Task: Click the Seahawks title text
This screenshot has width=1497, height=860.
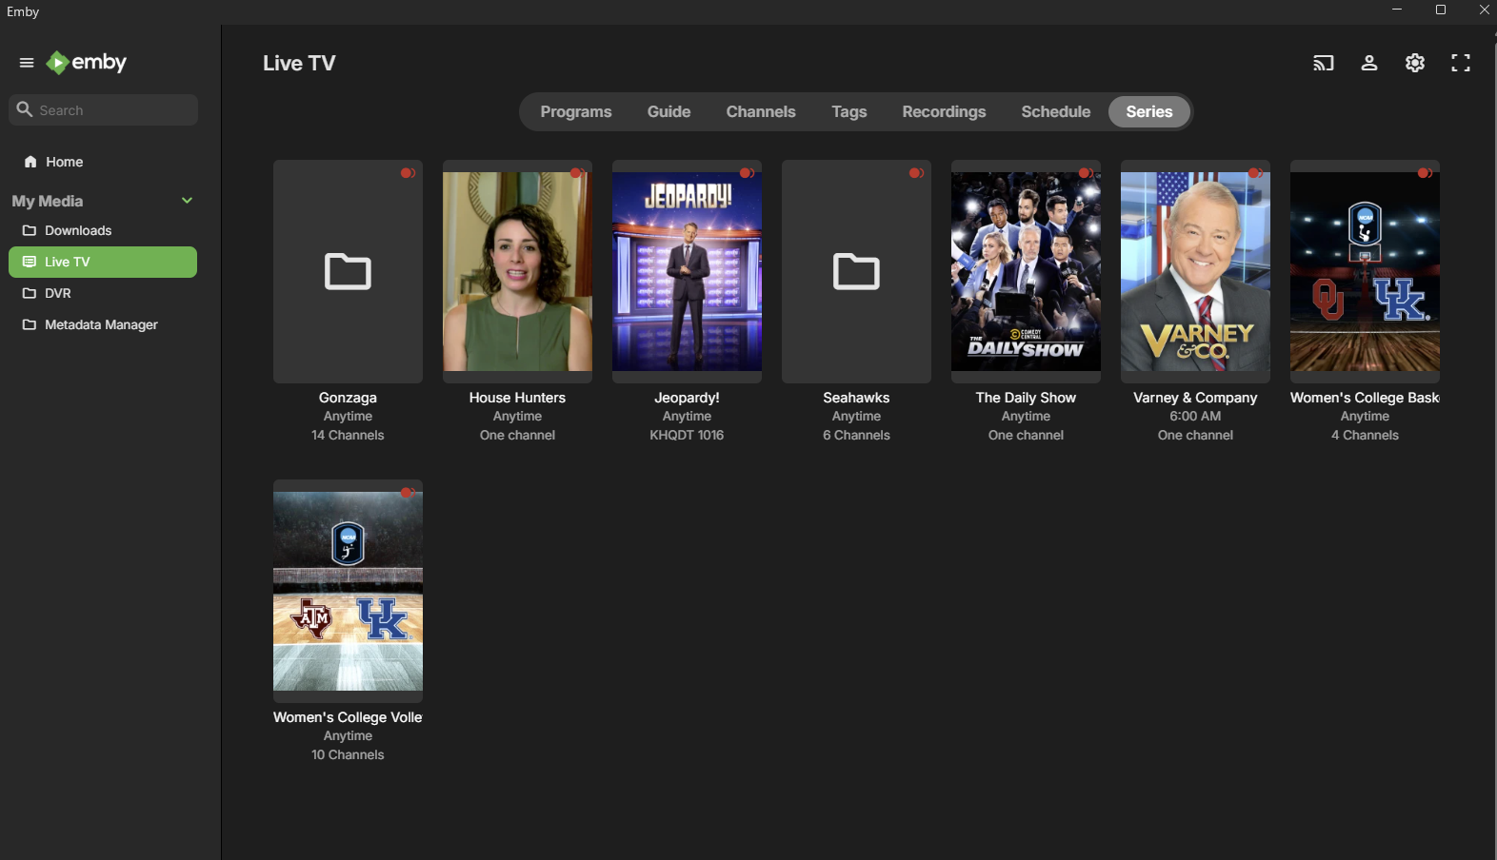Action: 856,398
